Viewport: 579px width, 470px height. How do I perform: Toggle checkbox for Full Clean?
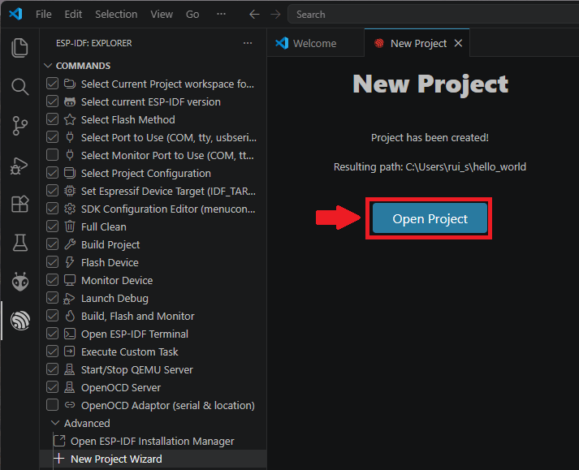click(x=53, y=226)
